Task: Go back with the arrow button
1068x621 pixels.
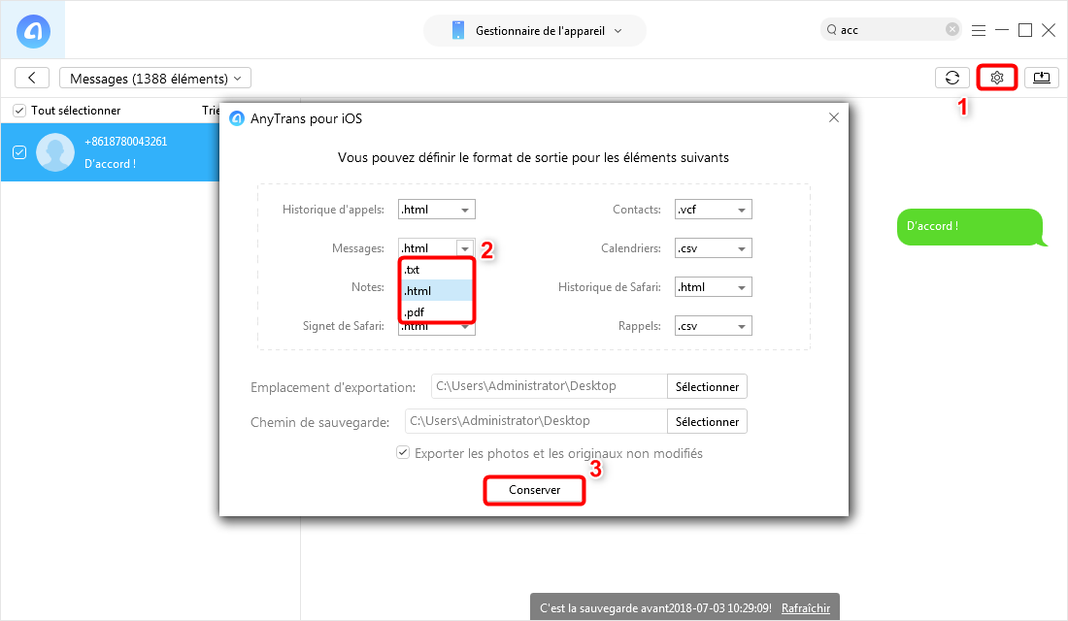Action: click(32, 78)
